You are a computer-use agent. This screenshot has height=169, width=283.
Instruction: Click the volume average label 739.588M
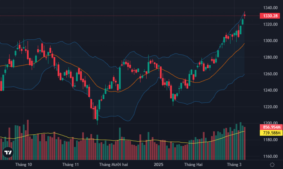click(x=271, y=133)
